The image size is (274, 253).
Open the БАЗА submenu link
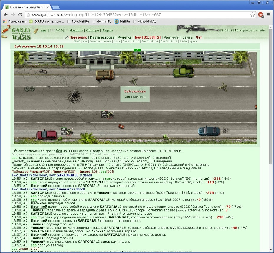click(183, 41)
